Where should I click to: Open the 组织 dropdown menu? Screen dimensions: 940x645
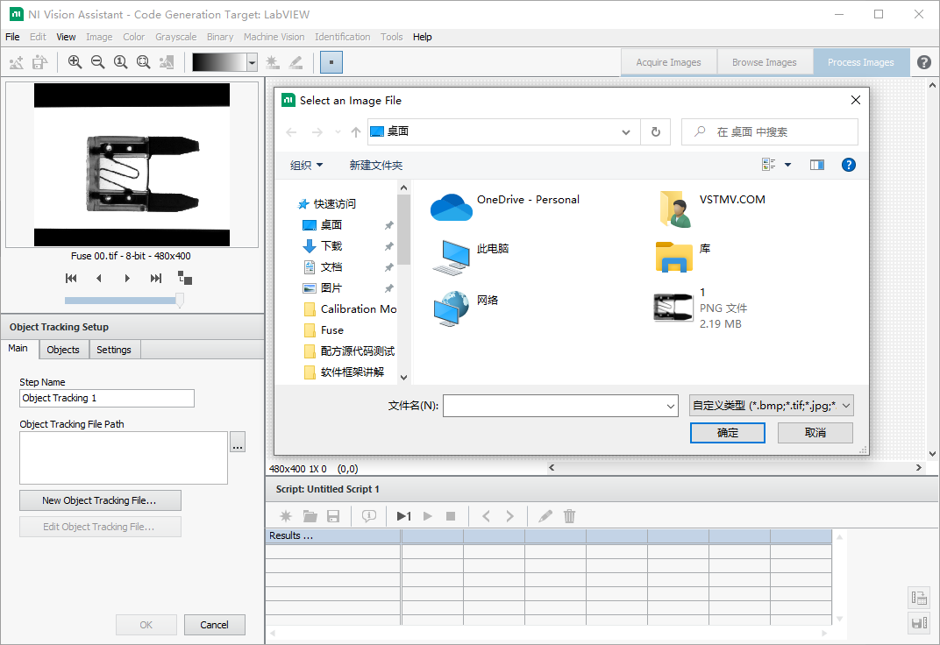tap(306, 166)
